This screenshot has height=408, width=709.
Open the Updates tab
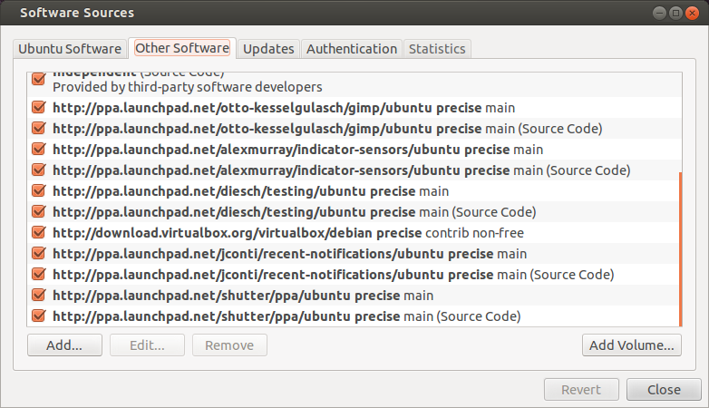pos(268,49)
